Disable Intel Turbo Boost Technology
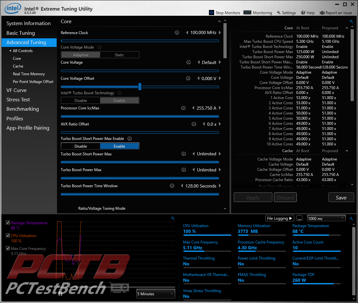The width and height of the screenshot is (358, 303). click(80, 100)
